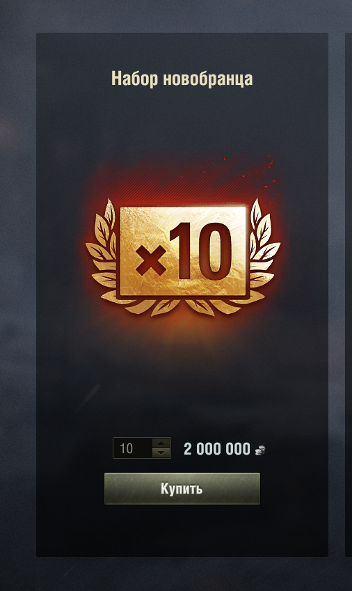Click the dark space below the title
352x591 pixels.
[182, 120]
